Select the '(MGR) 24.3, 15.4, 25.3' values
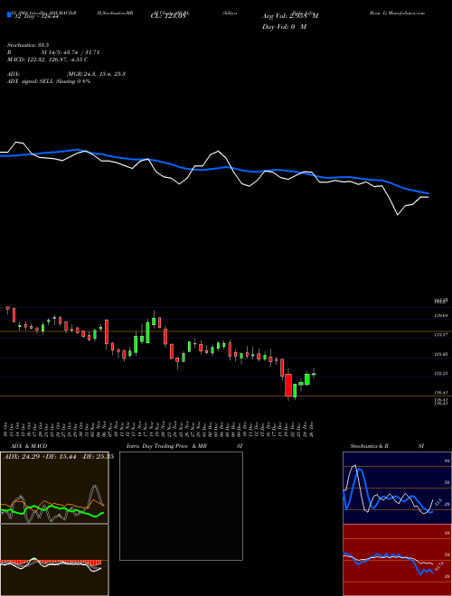This screenshot has width=452, height=596. 96,74
